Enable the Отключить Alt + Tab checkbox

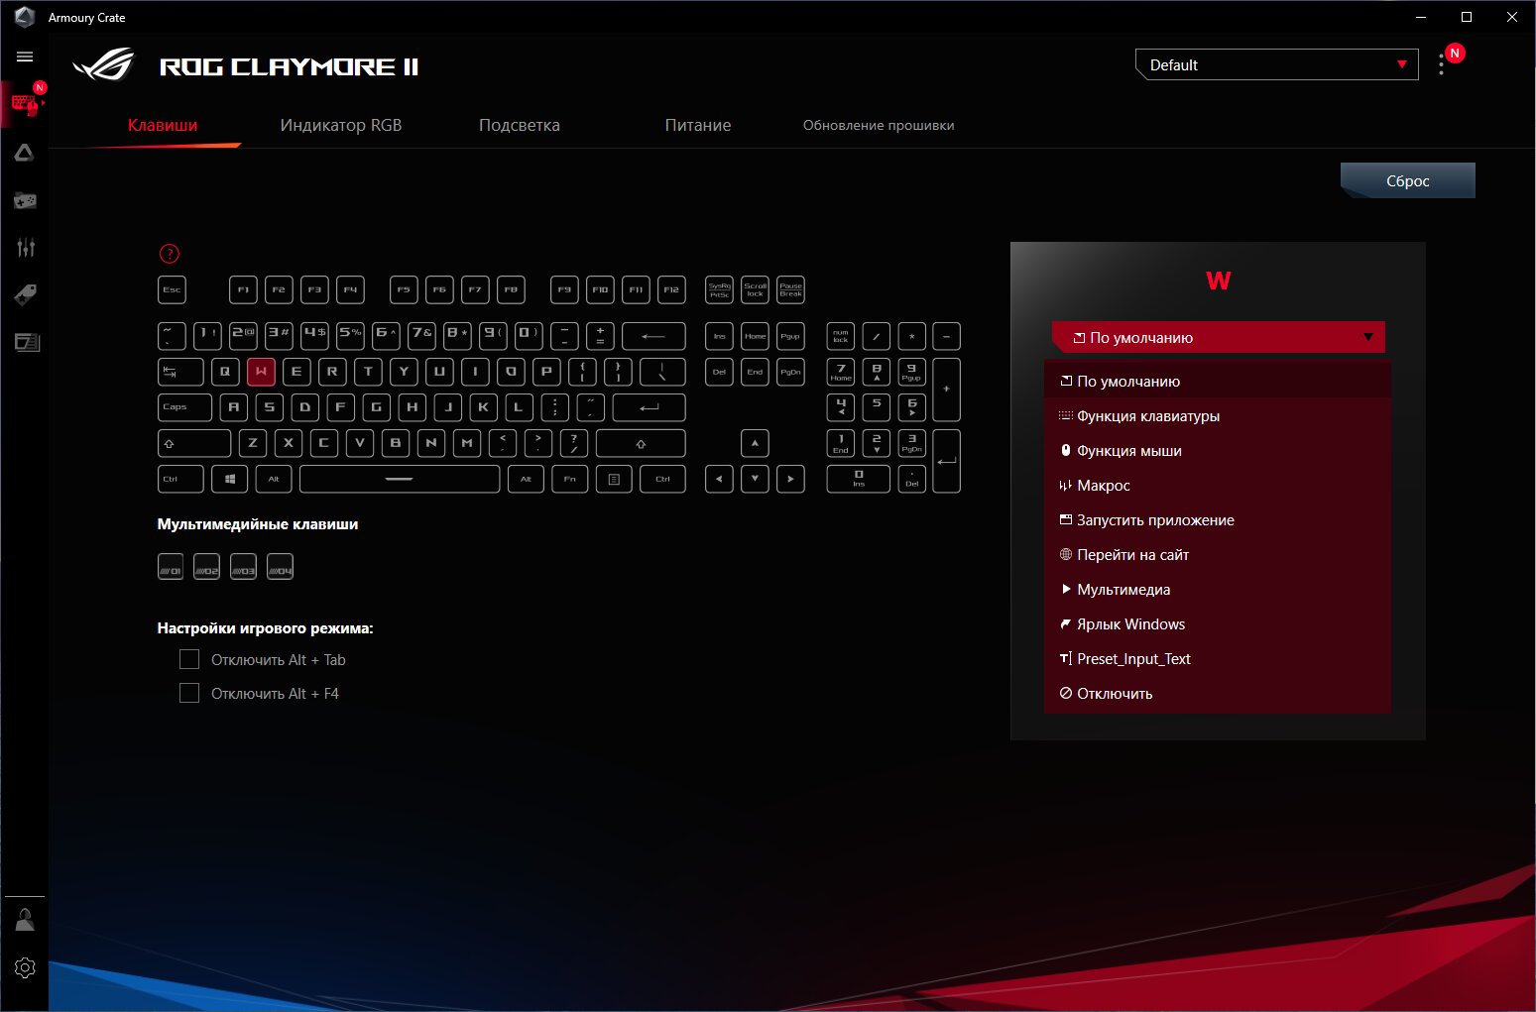click(189, 659)
